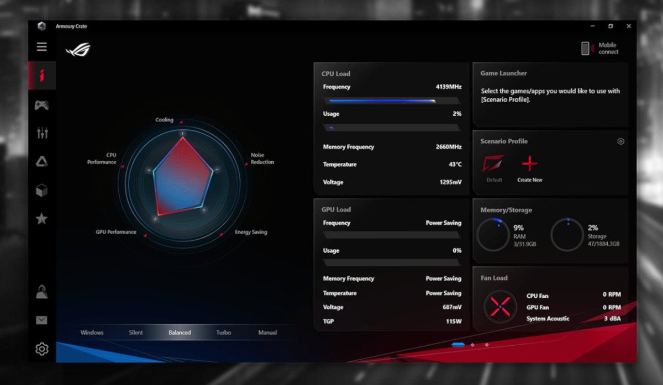Click the Armoury Crate window title
663x385 pixels.
coord(71,27)
